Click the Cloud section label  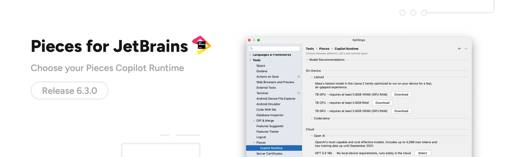(x=310, y=129)
